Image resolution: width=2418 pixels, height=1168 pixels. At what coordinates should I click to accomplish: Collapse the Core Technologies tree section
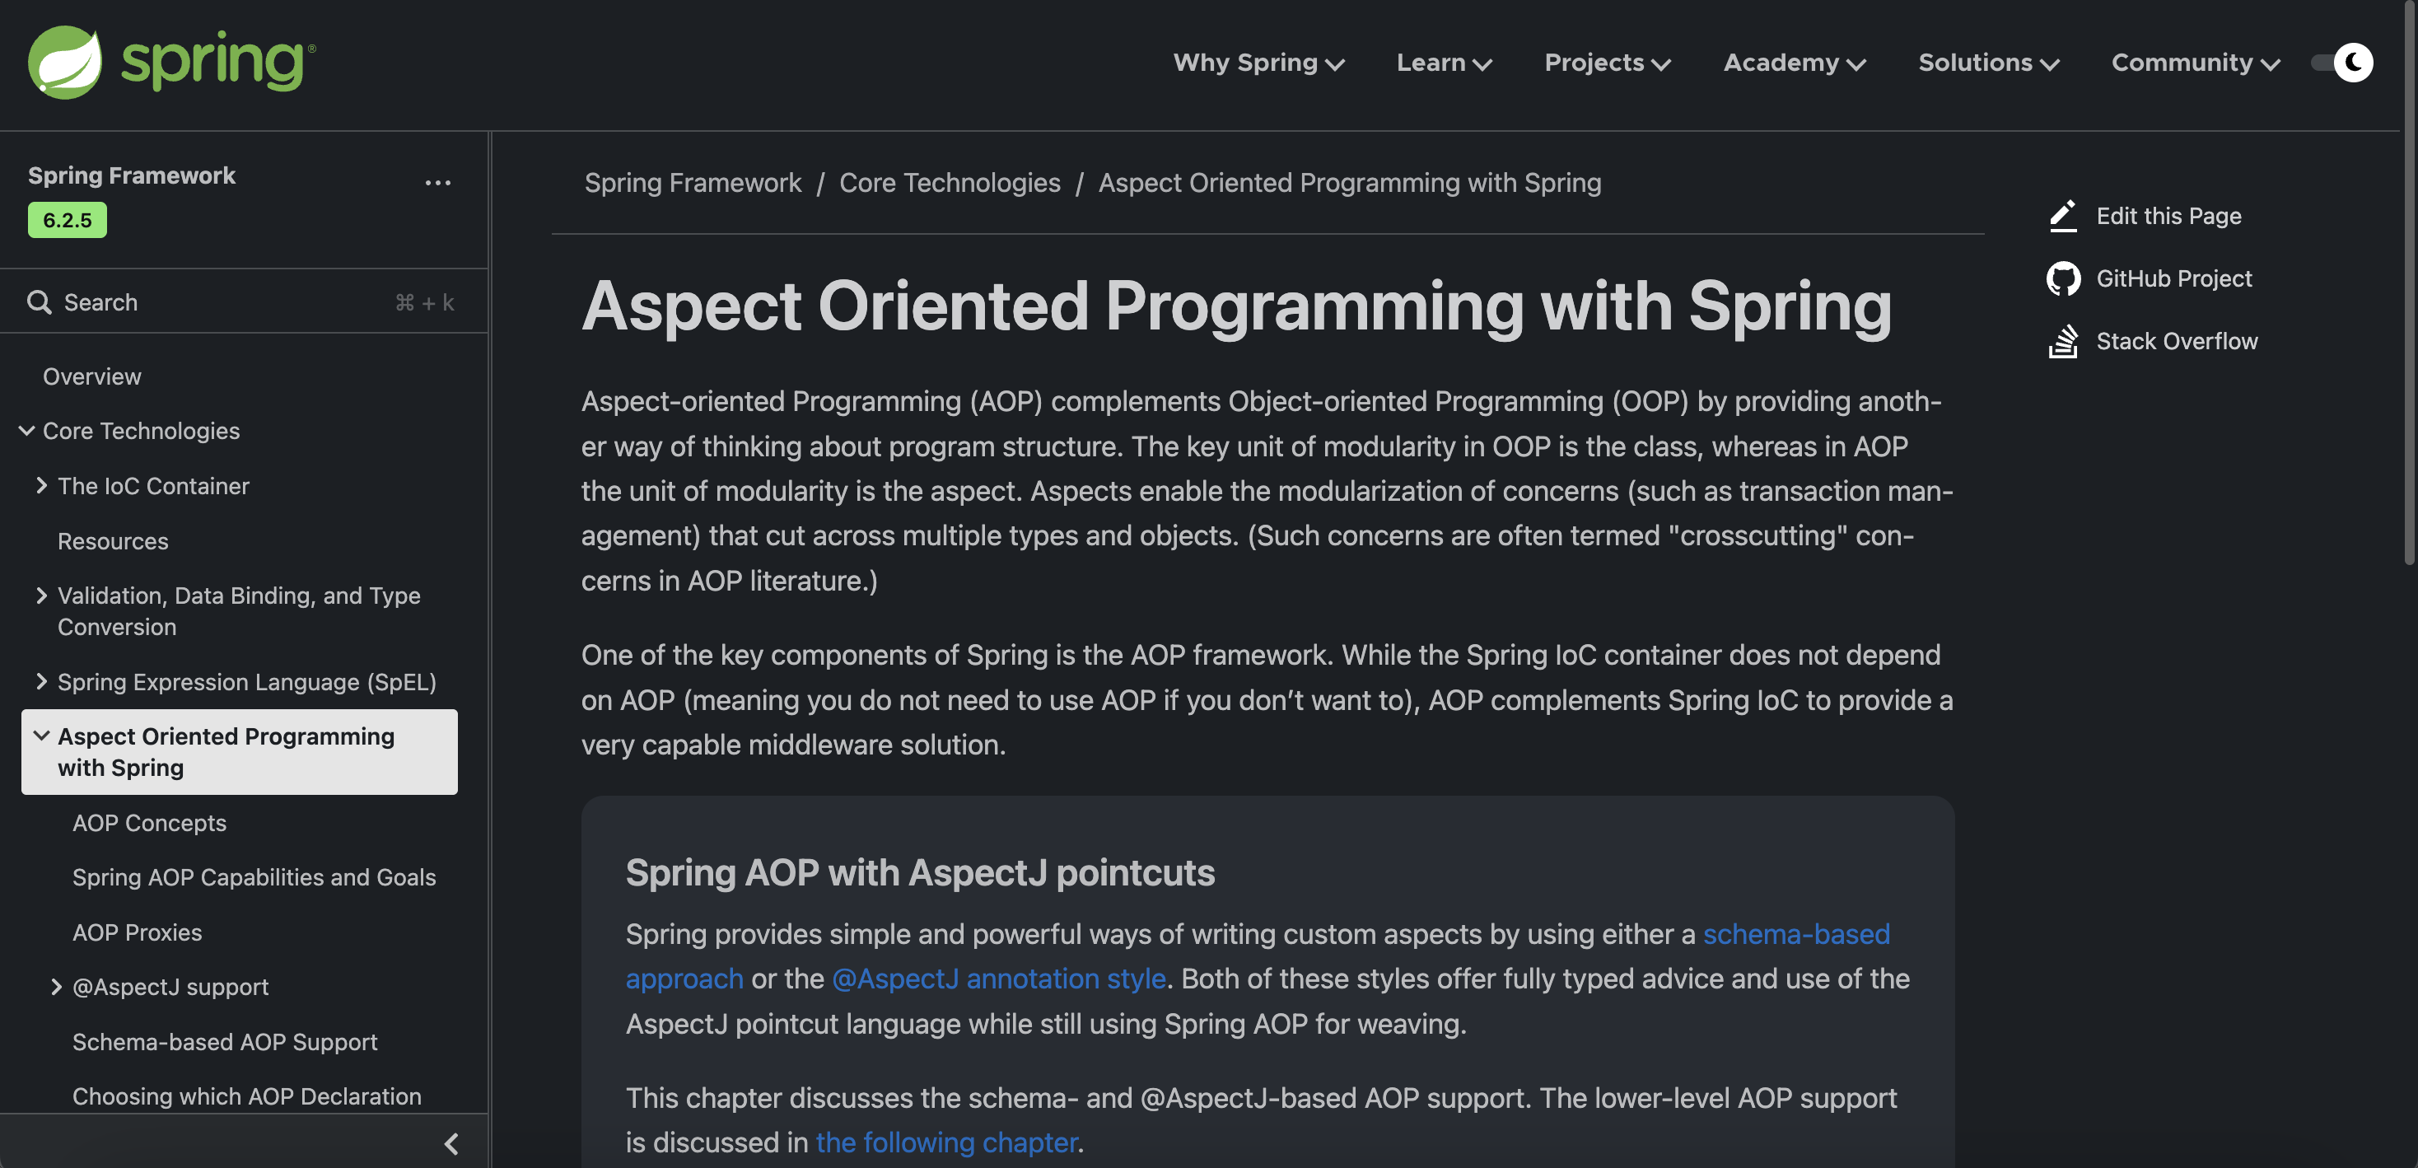pos(27,431)
